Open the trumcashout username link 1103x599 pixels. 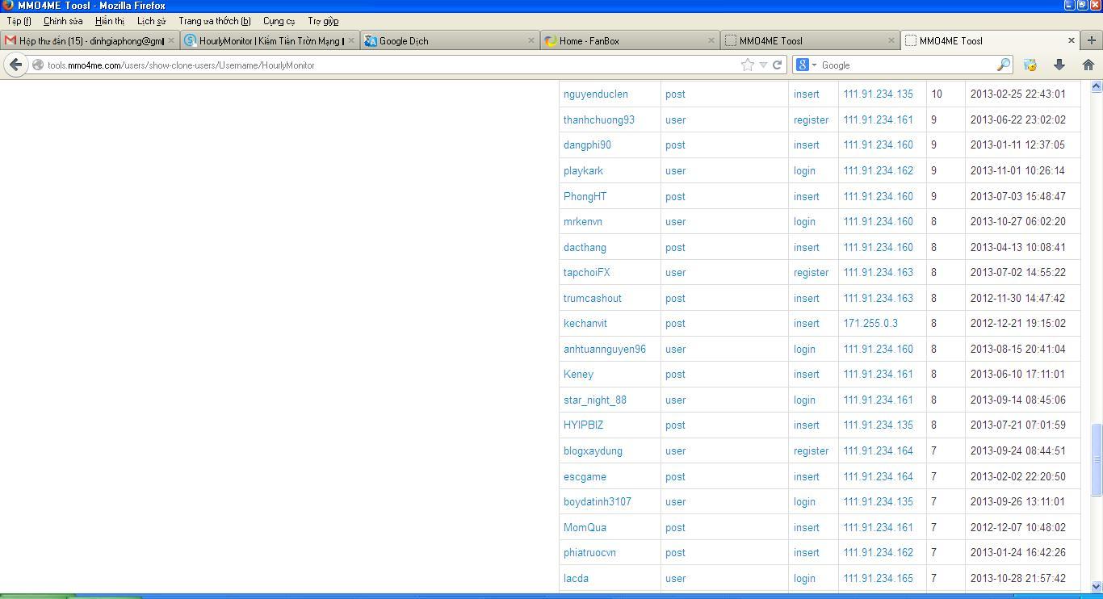point(593,299)
